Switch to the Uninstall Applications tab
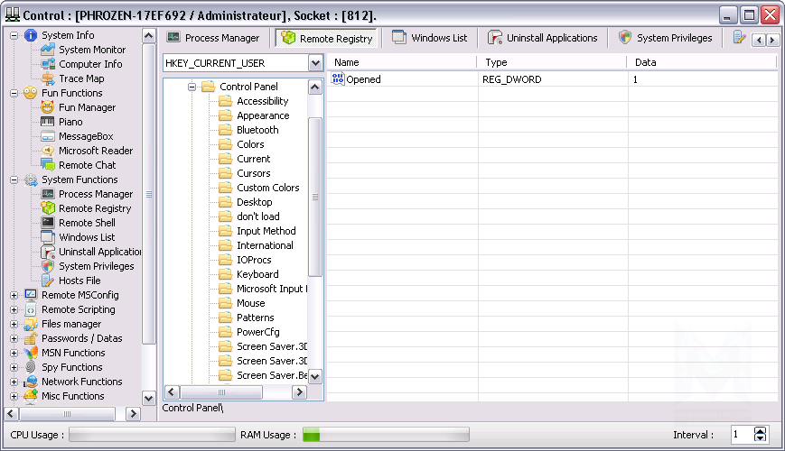Image resolution: width=785 pixels, height=451 pixels. 543,38
